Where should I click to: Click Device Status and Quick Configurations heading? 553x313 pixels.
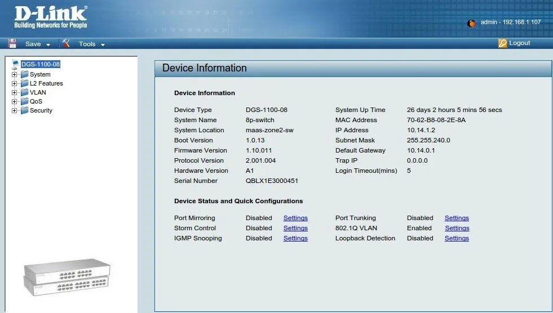coord(238,201)
